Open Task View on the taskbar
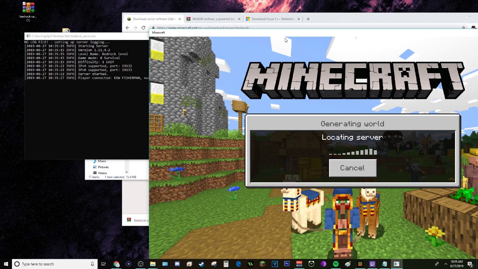The image size is (478, 269). (103, 264)
